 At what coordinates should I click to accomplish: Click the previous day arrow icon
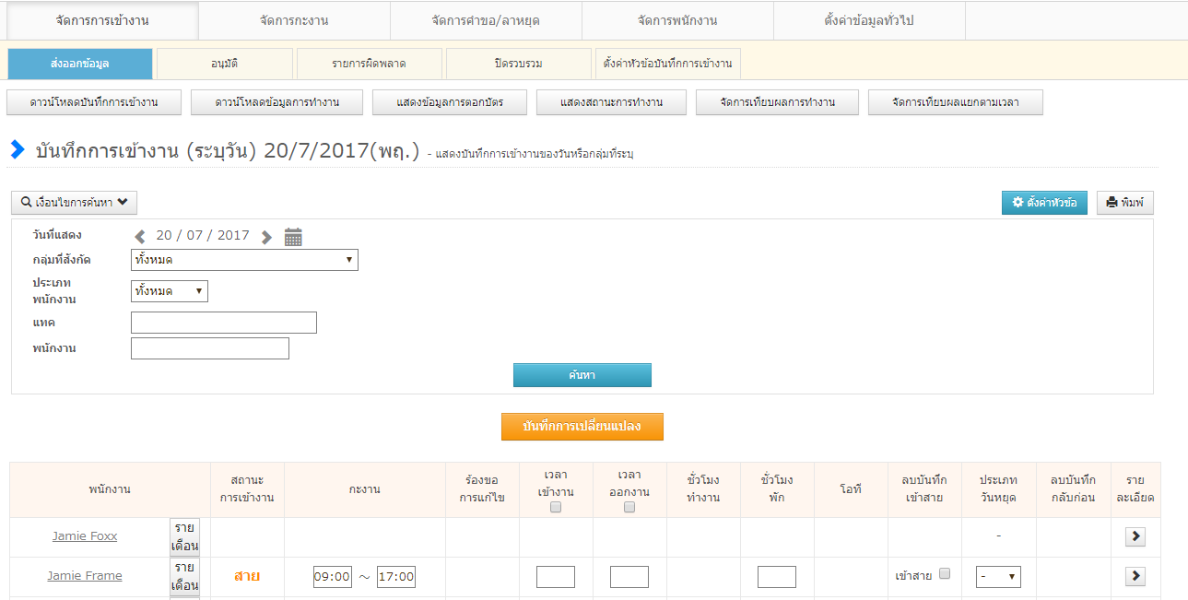pyautogui.click(x=140, y=237)
